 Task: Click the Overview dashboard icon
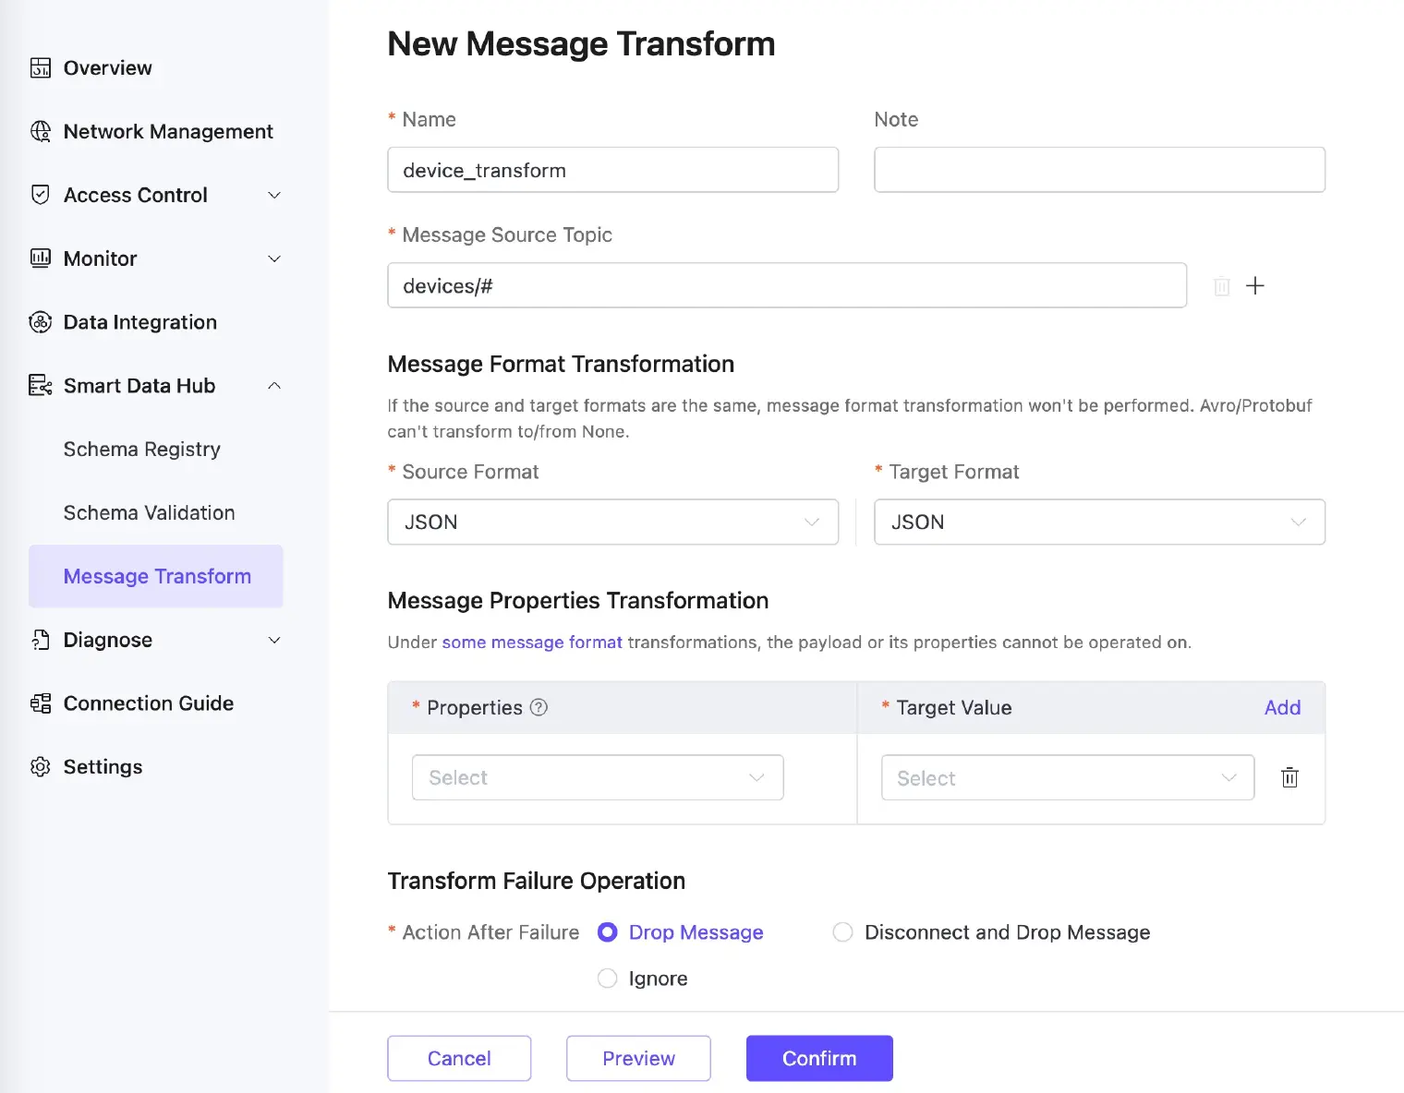click(41, 67)
